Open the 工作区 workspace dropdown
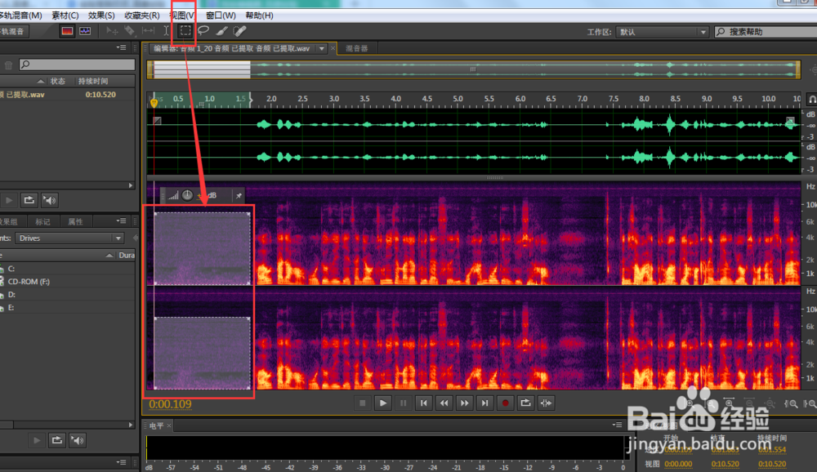The image size is (817, 472). point(662,32)
